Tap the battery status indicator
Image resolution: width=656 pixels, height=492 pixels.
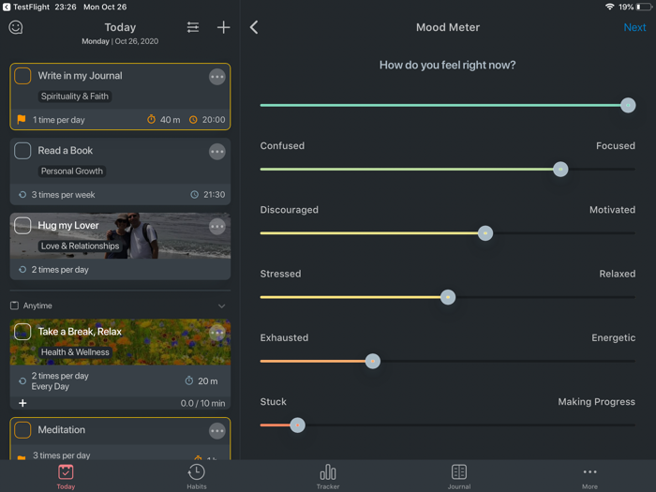click(644, 7)
